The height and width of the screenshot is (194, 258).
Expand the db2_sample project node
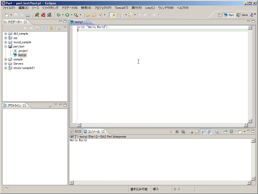pos(6,34)
